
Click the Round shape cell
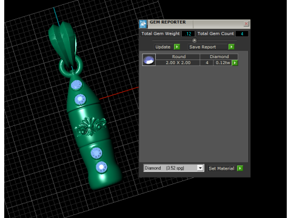click(178, 56)
